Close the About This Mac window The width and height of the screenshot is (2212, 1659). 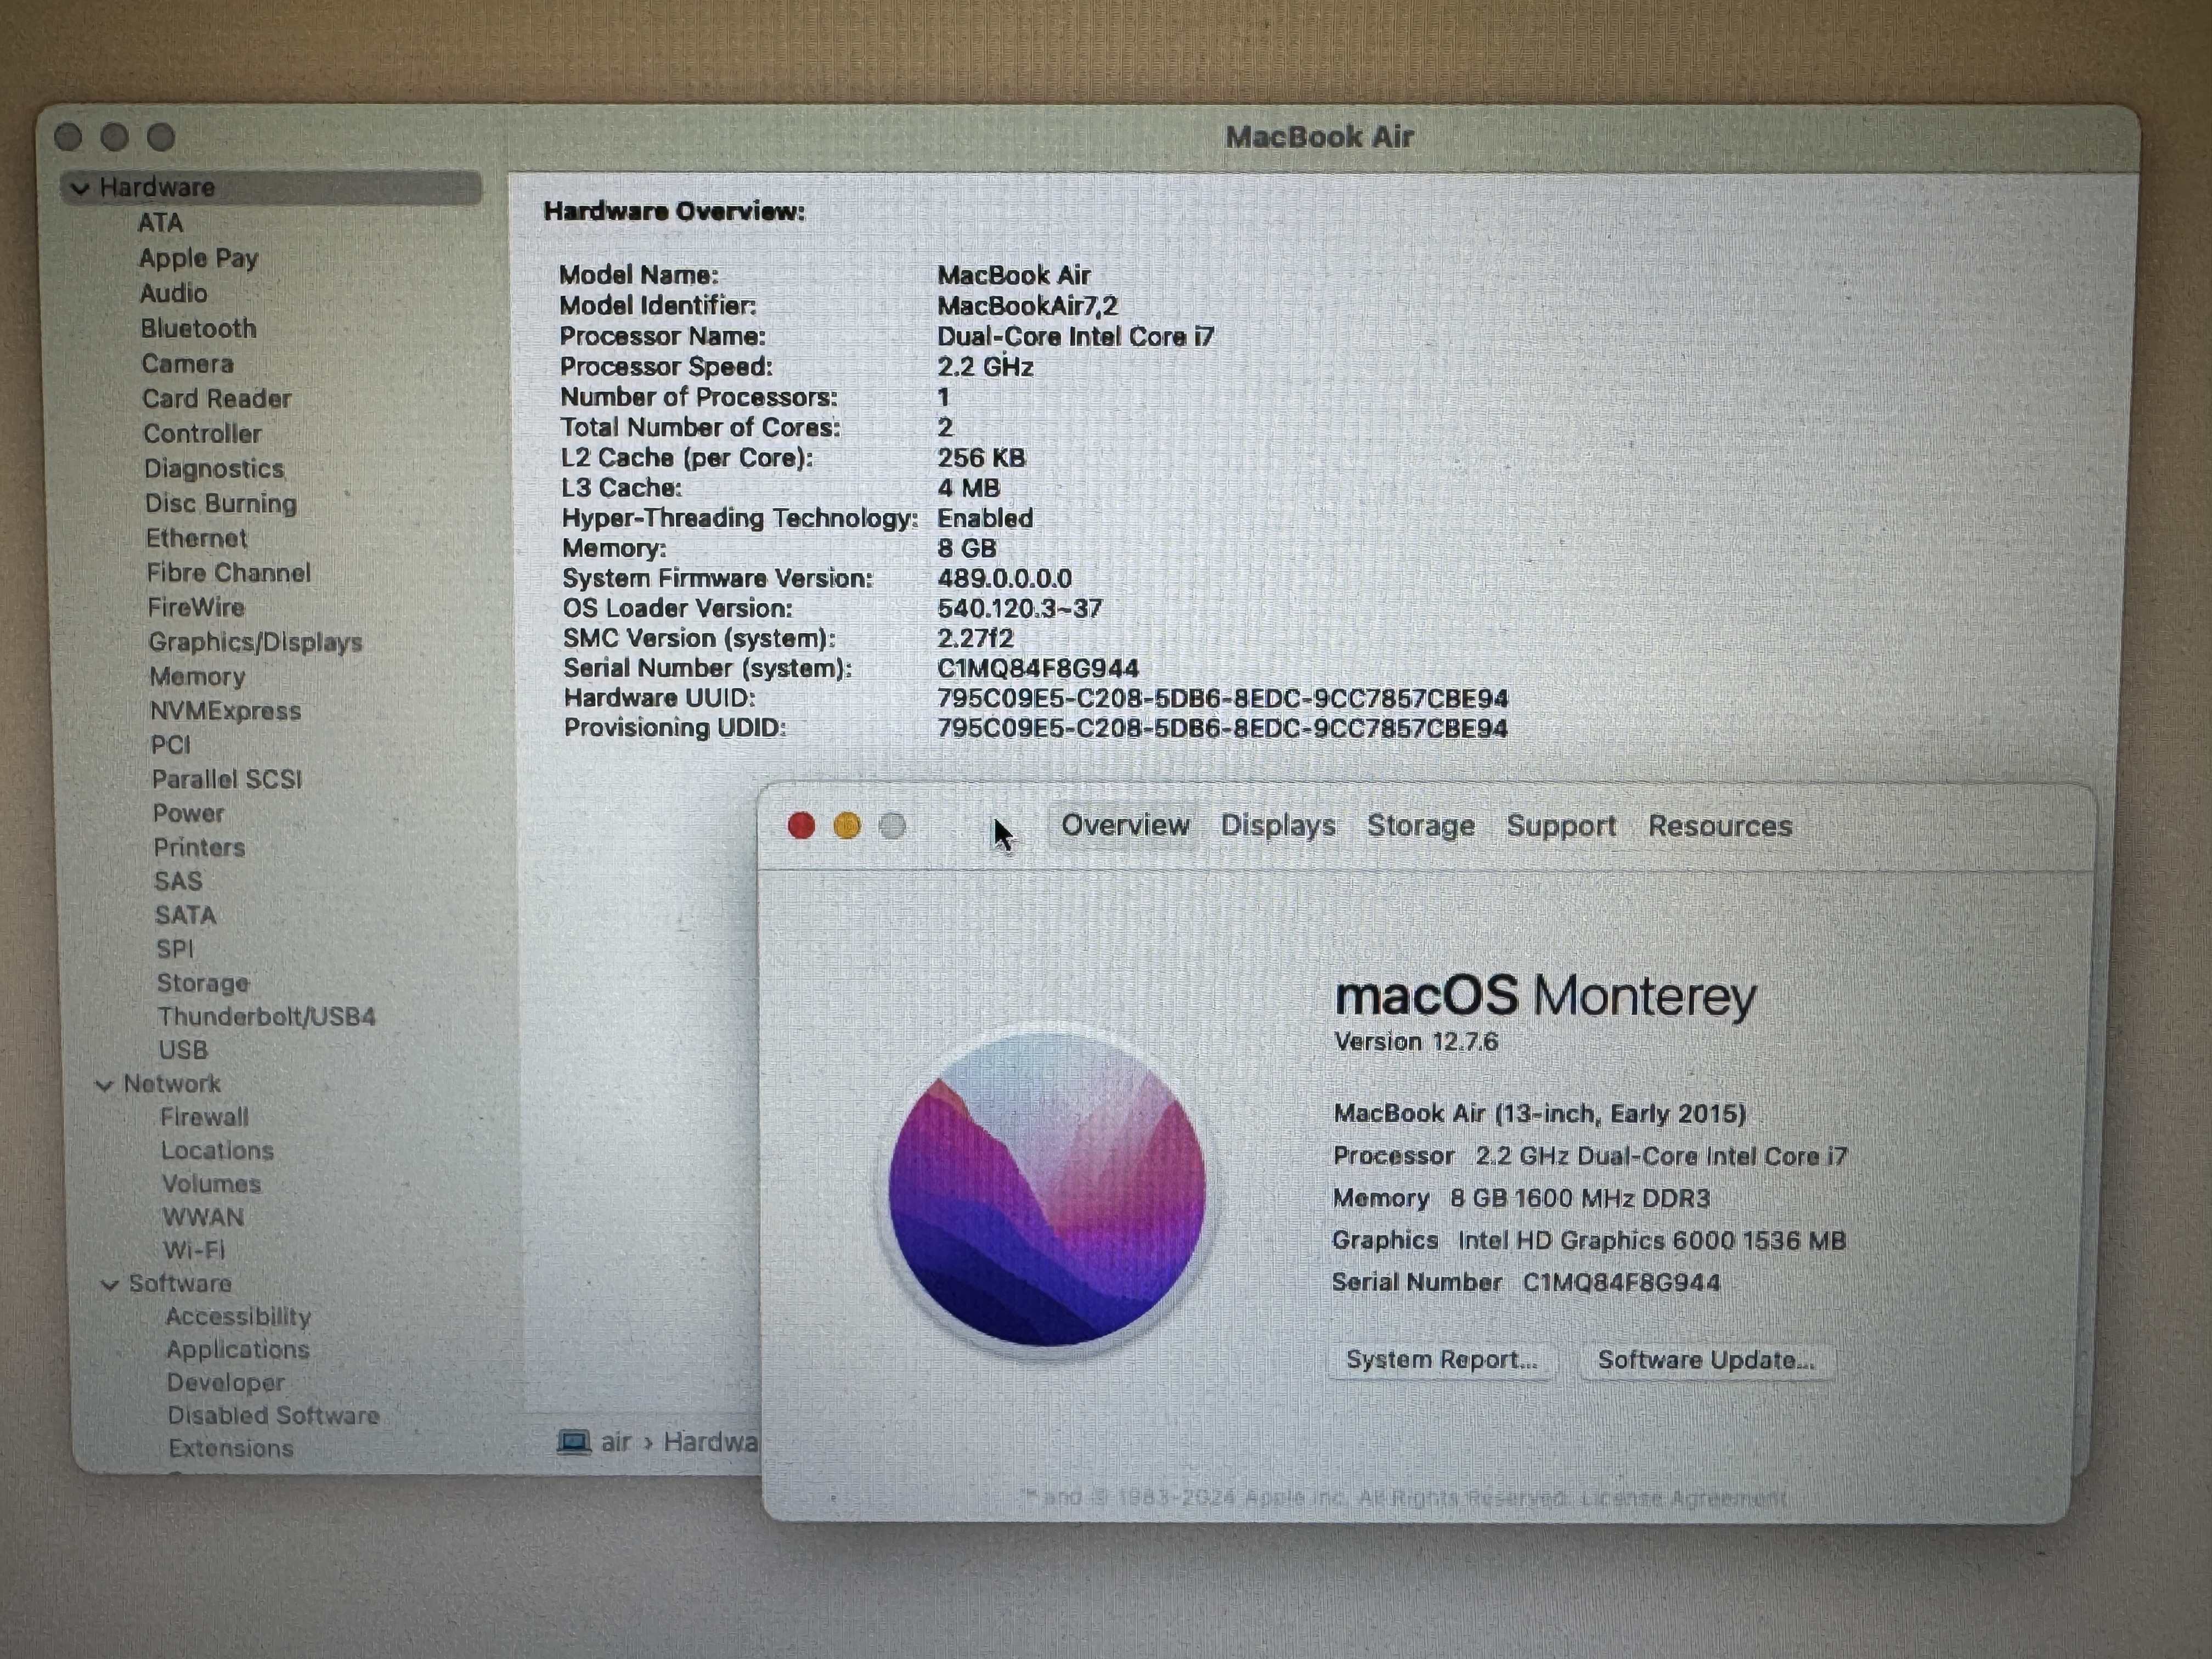pyautogui.click(x=801, y=826)
